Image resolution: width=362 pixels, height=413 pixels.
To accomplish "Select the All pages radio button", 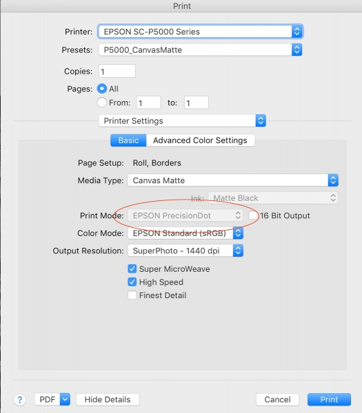I will [x=102, y=89].
